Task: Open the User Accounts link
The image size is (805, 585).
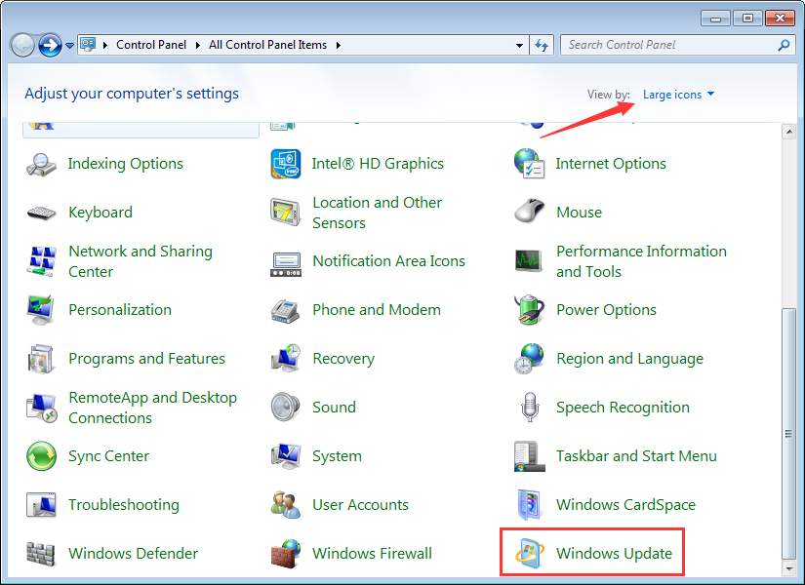Action: pos(360,505)
